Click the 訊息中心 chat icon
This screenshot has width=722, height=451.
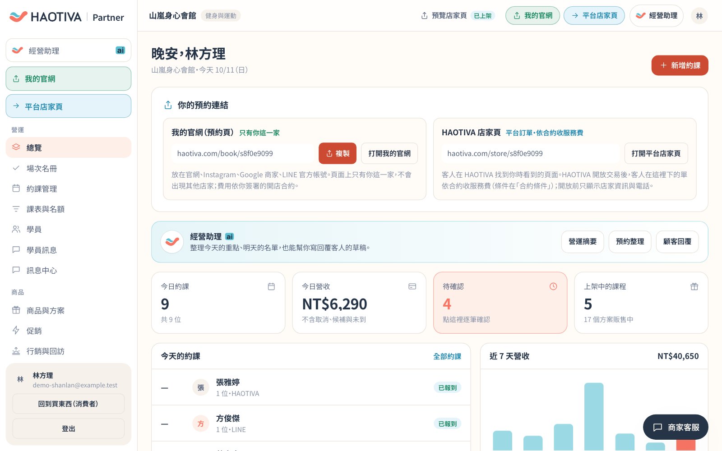(16, 270)
